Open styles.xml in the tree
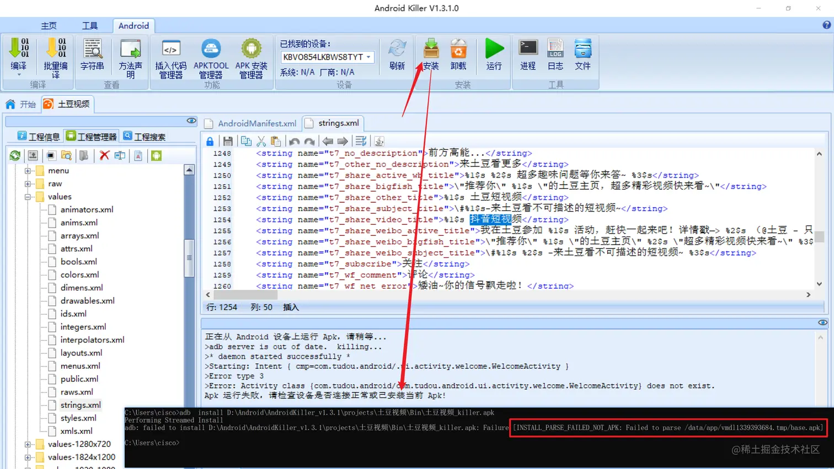This screenshot has height=469, width=834. [x=78, y=418]
